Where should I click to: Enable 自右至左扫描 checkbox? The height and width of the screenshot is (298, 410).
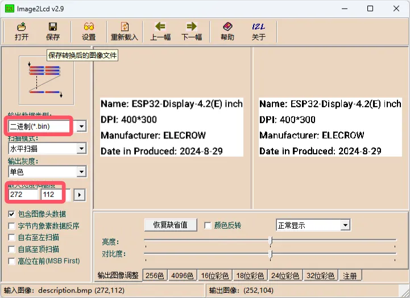point(12,238)
